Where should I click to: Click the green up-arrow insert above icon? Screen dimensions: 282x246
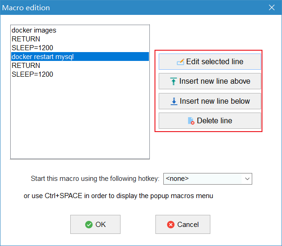pyautogui.click(x=174, y=81)
